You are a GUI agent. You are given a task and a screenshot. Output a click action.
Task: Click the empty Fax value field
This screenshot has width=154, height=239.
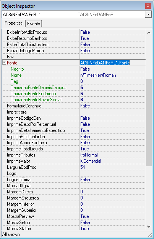(x=112, y=57)
